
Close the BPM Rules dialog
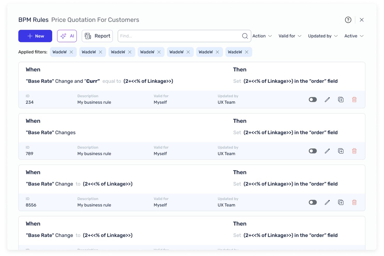(361, 20)
